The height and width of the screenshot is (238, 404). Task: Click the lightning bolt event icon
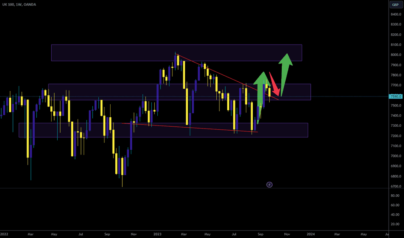[269, 184]
